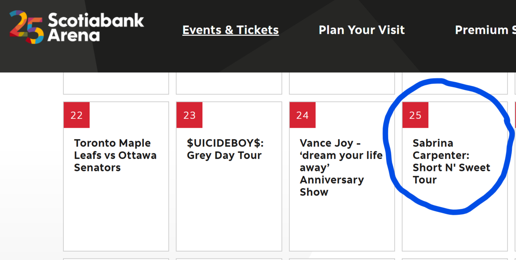The width and height of the screenshot is (516, 260).
Task: Click the red 24 date badge
Action: point(302,115)
